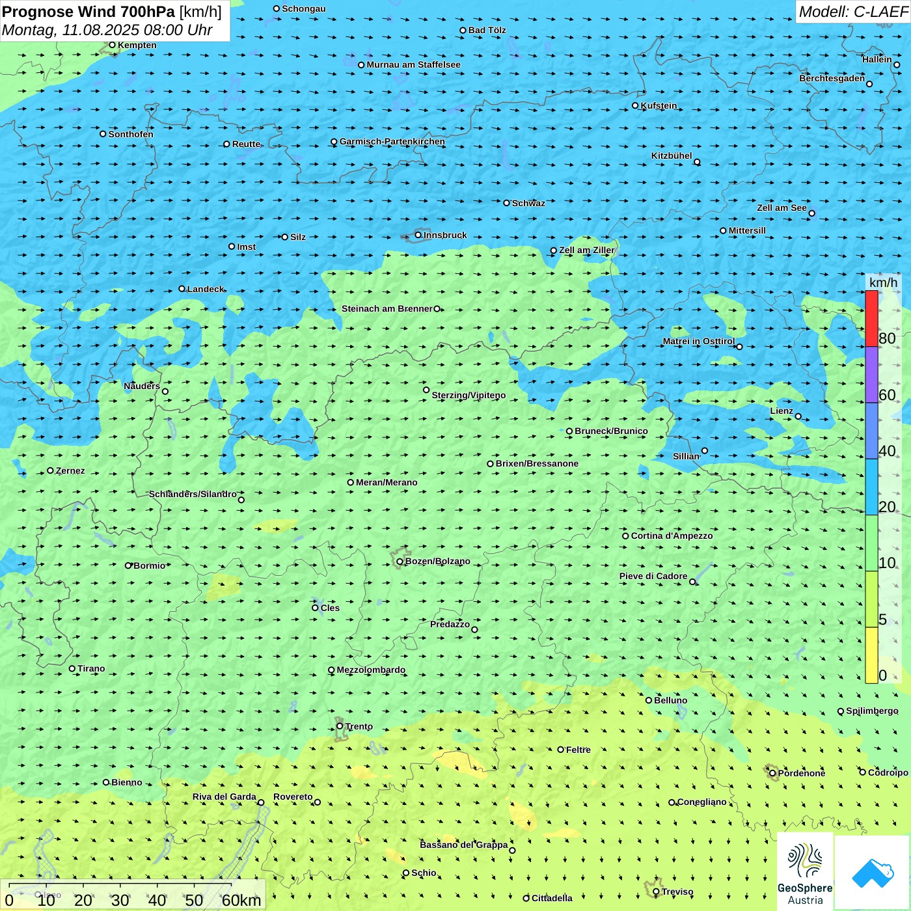Screen dimensions: 911x911
Task: Click the 'Riva del Garda' label
Action: [224, 796]
